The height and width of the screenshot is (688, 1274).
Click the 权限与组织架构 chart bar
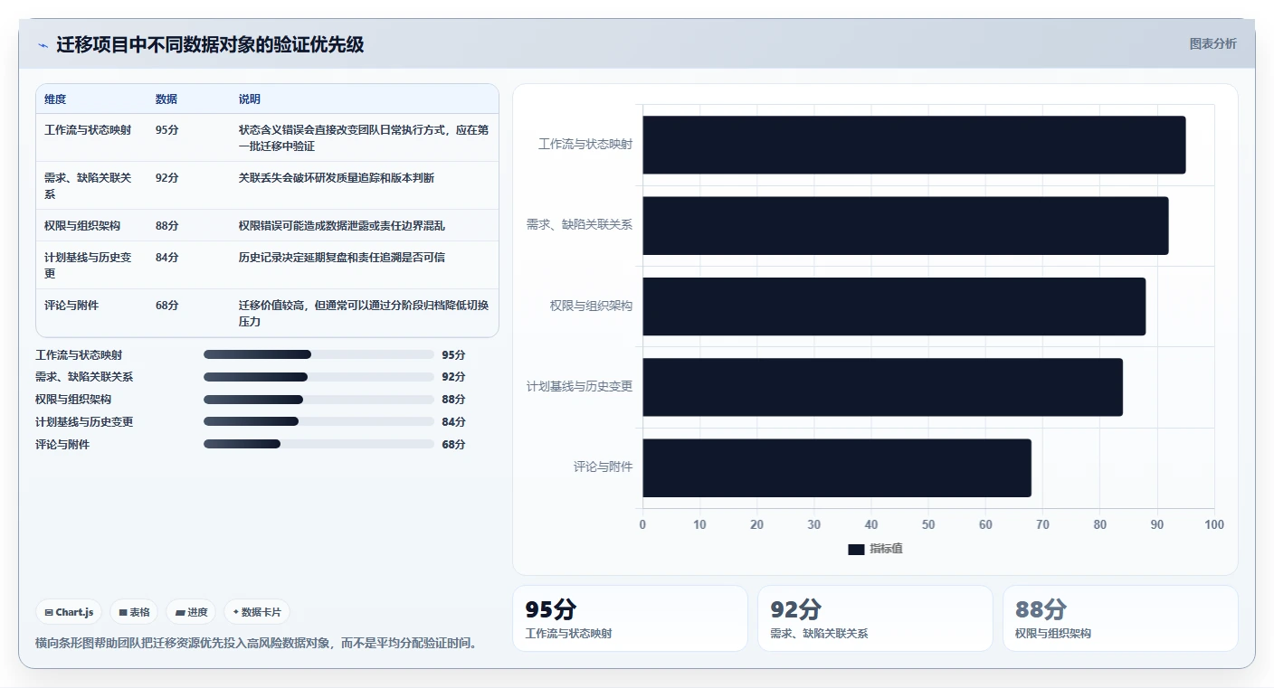coord(894,306)
